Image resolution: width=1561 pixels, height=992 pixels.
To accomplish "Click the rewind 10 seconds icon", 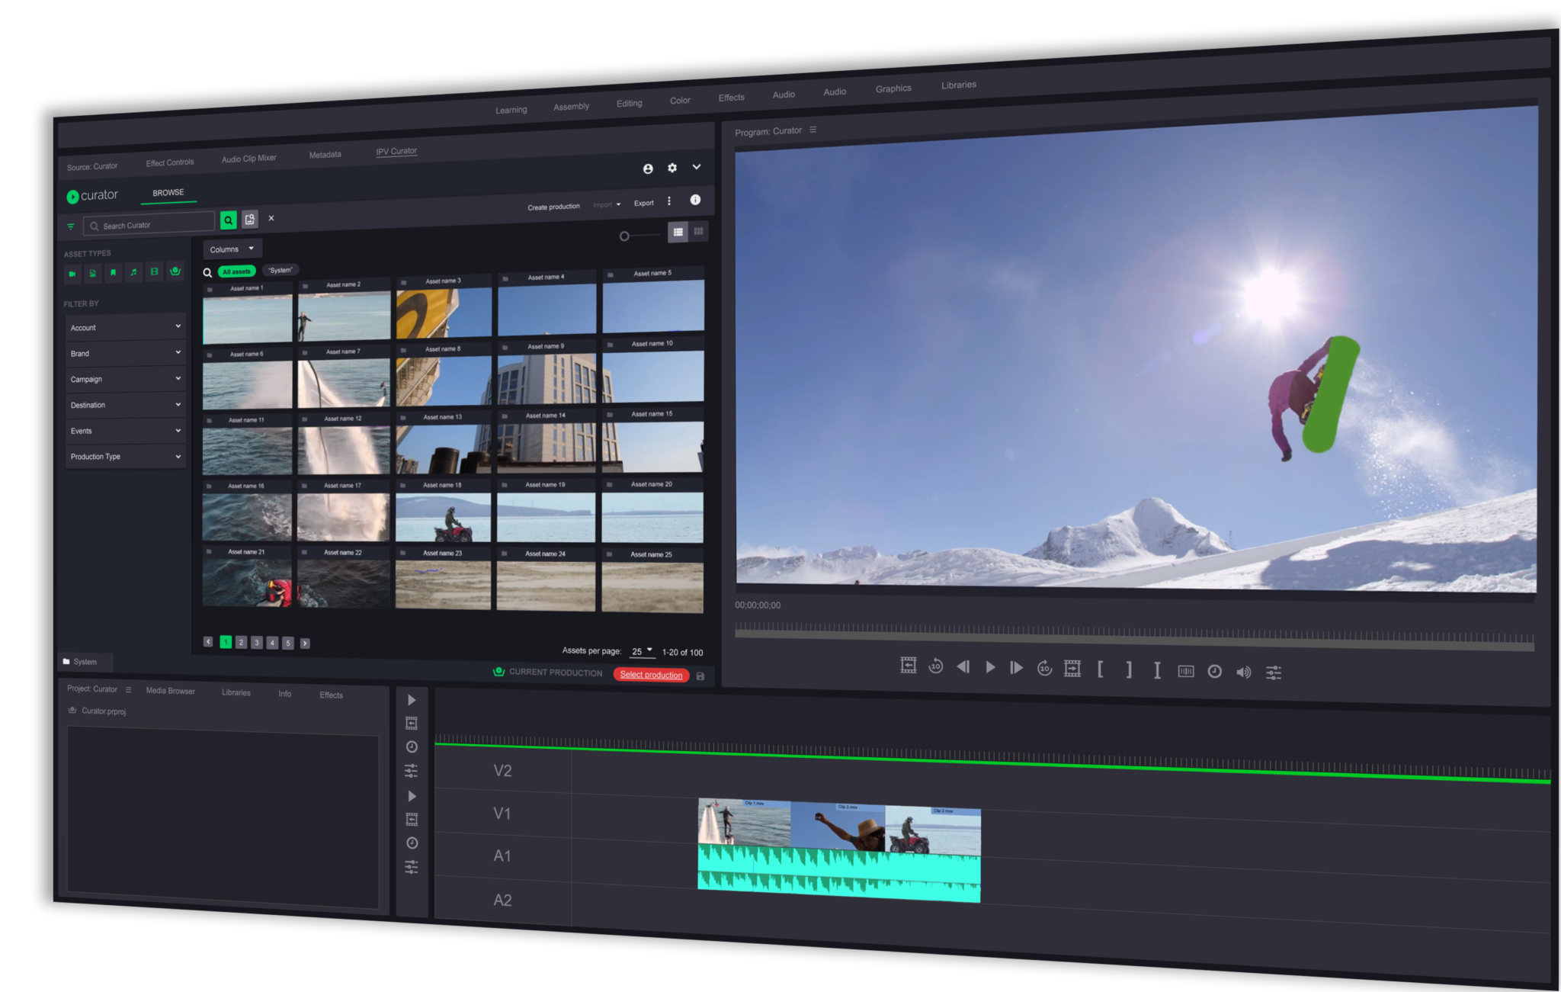I will (936, 666).
